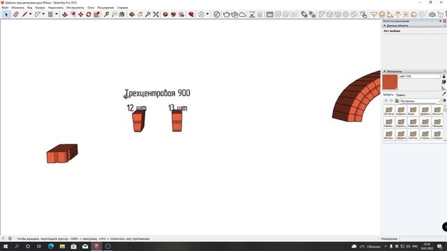Screen dimensions: 447x251
Task: Open the 3D Warehouse toolbar icon
Action: point(166,14)
